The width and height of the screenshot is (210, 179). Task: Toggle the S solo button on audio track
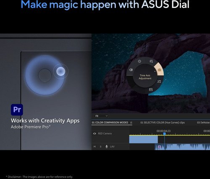[x=100, y=147]
